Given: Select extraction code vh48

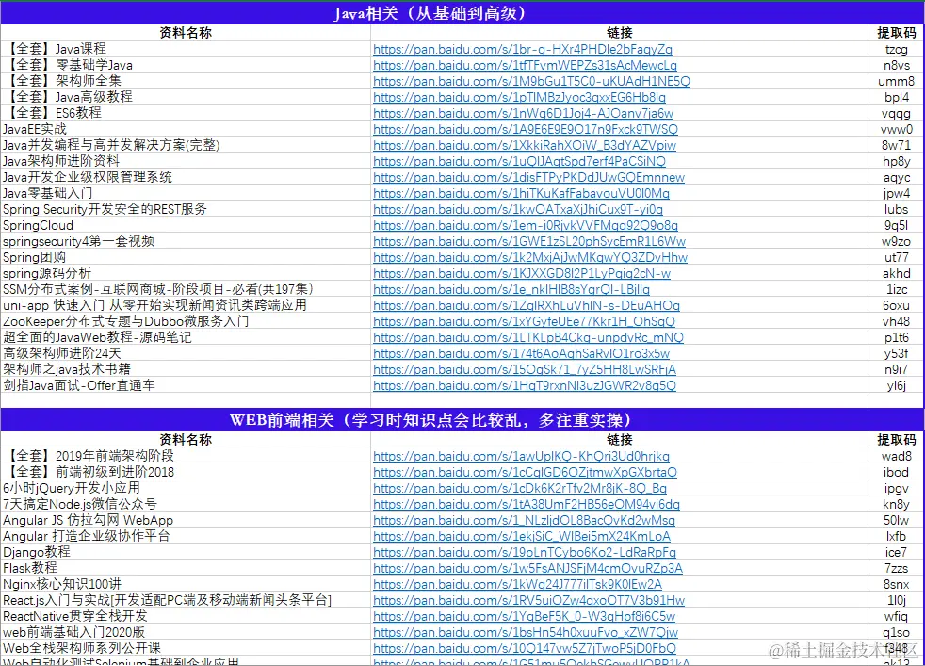Looking at the screenshot, I should click(x=896, y=321).
